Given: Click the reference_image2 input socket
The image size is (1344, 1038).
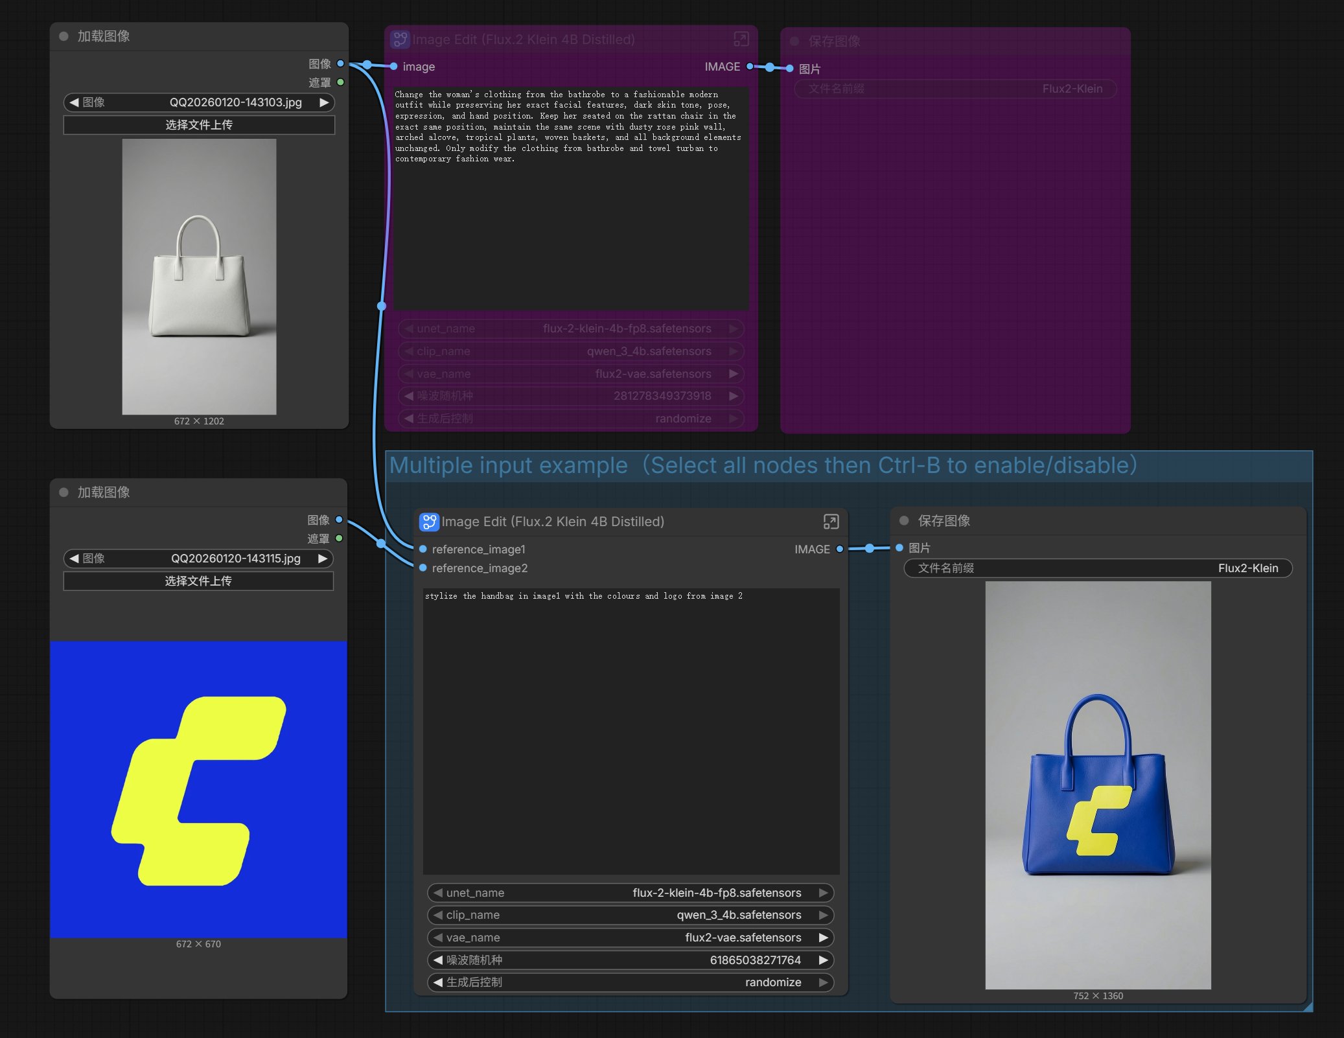Looking at the screenshot, I should (423, 568).
